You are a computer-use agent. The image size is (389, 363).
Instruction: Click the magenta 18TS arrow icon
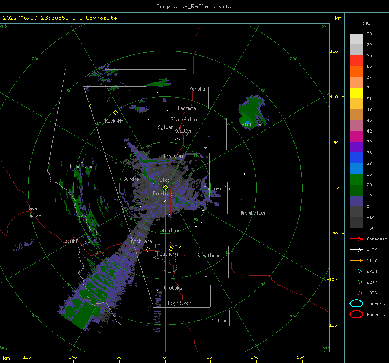[x=356, y=293]
